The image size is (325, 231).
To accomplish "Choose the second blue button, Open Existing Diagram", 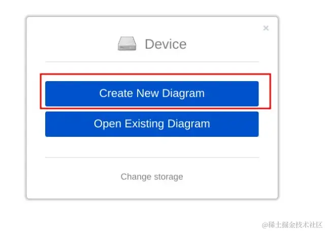I will click(151, 124).
